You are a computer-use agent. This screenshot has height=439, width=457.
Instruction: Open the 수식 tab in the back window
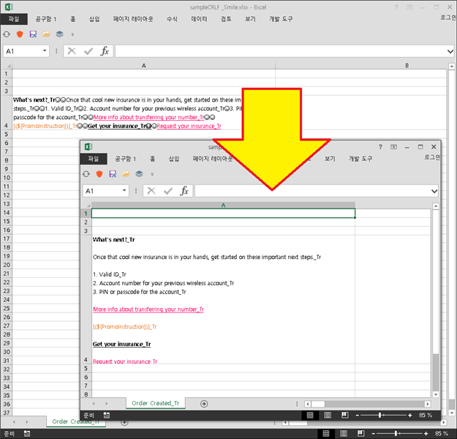click(x=172, y=19)
